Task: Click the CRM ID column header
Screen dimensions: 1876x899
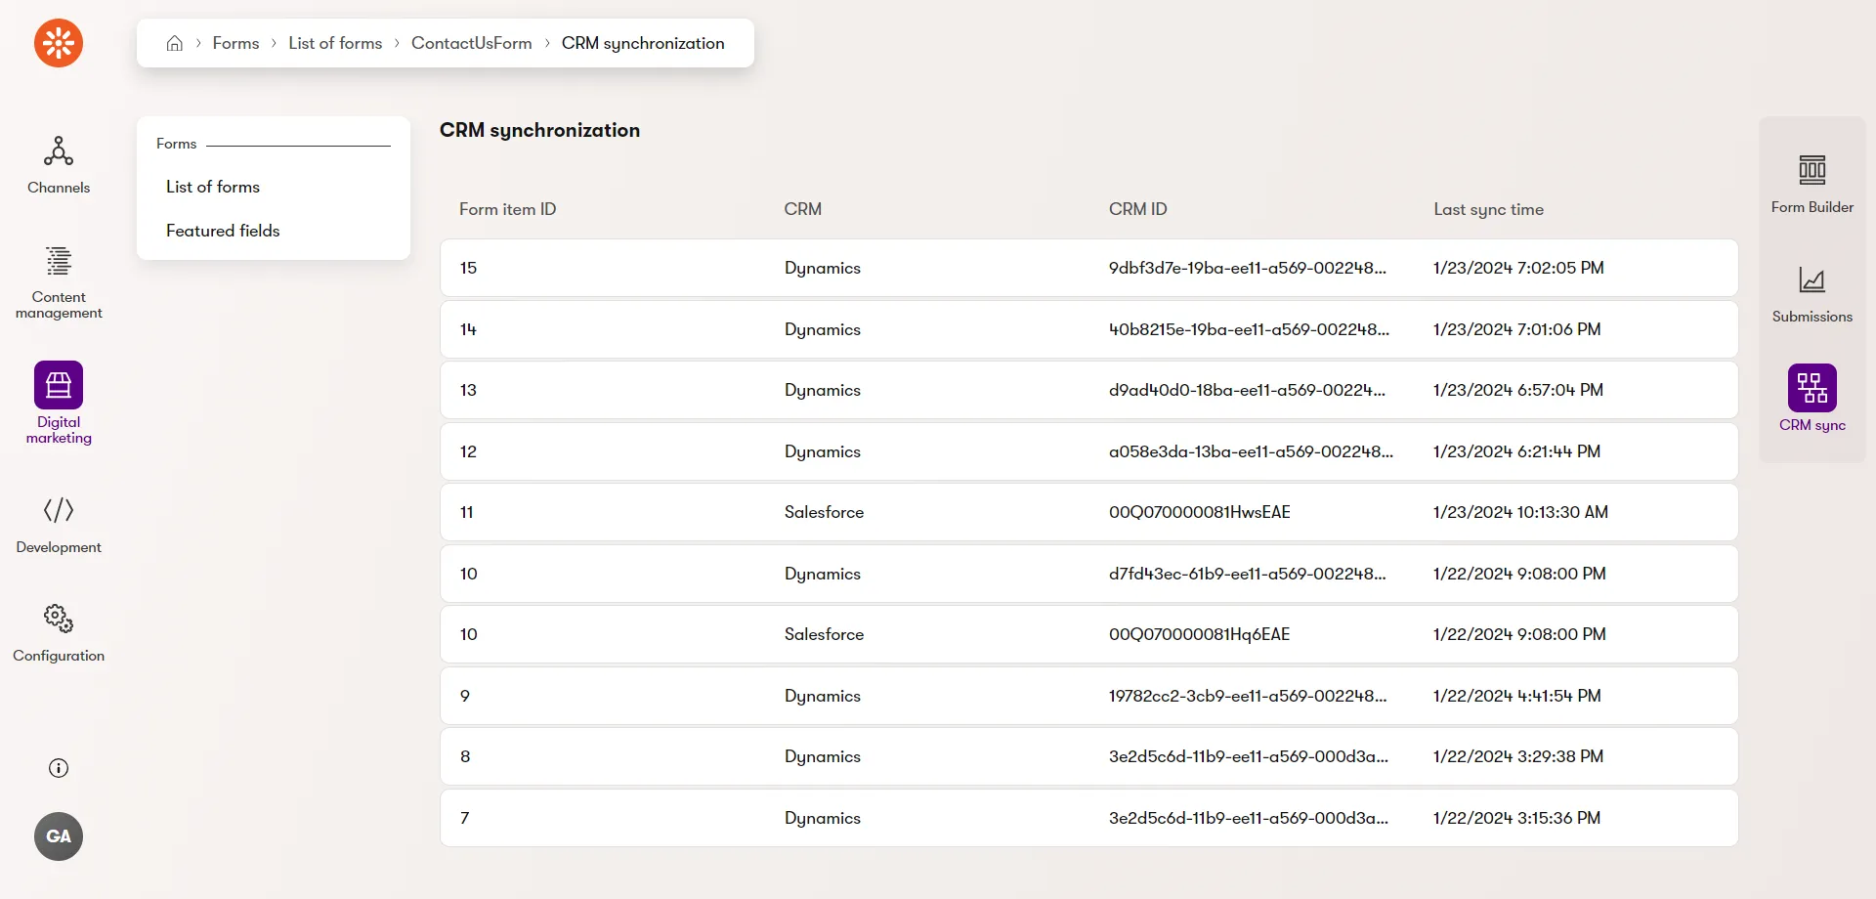Action: coord(1138,209)
